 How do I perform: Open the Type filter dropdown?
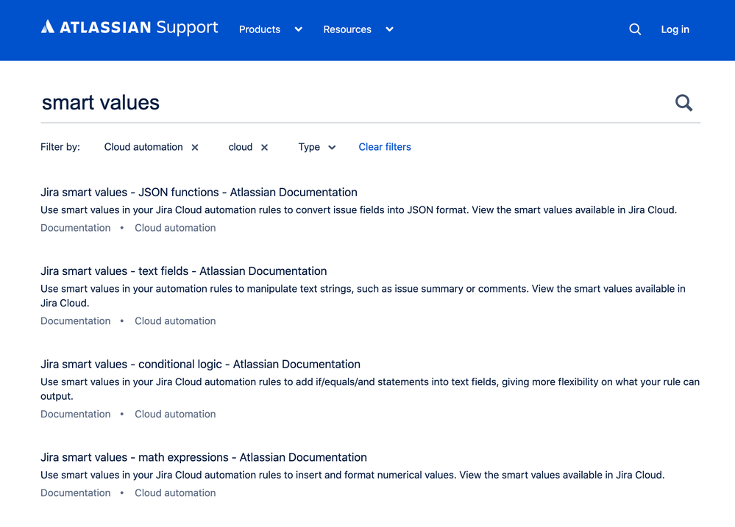tap(317, 147)
